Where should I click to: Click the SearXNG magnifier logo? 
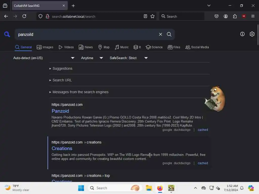click(x=7, y=34)
